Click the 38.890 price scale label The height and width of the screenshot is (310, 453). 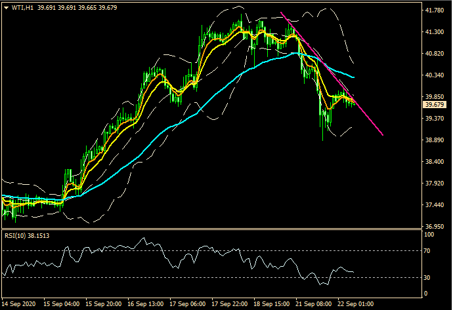[436, 140]
